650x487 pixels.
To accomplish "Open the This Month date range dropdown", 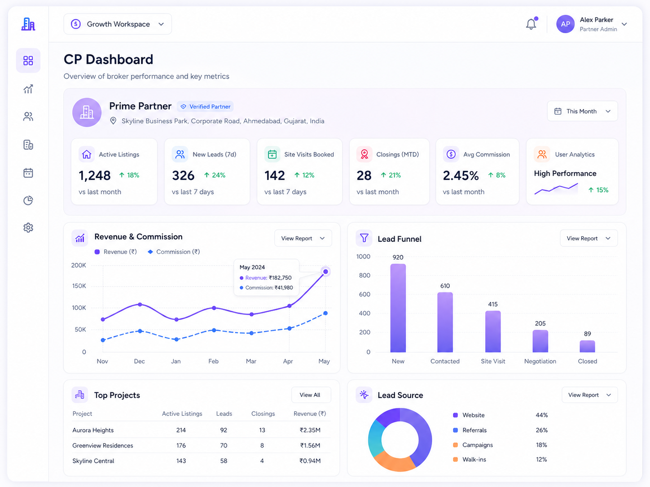I will click(582, 111).
